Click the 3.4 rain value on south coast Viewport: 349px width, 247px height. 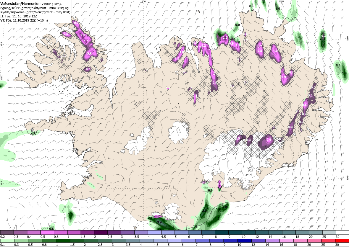(159, 222)
